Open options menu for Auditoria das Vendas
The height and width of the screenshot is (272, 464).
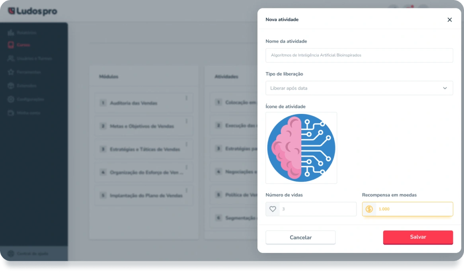pos(186,98)
